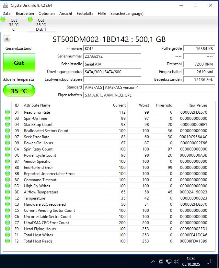Click the previous disk arrow icon
This screenshot has height=268, width=219.
(7, 39)
